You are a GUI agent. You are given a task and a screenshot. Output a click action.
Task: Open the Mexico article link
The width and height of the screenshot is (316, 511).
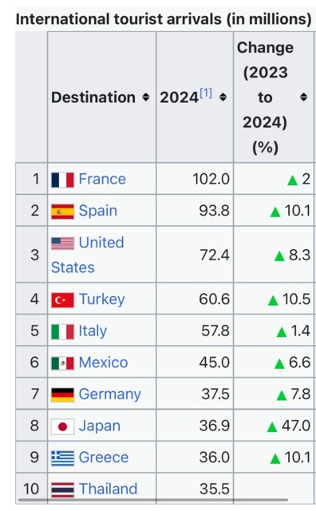click(103, 362)
